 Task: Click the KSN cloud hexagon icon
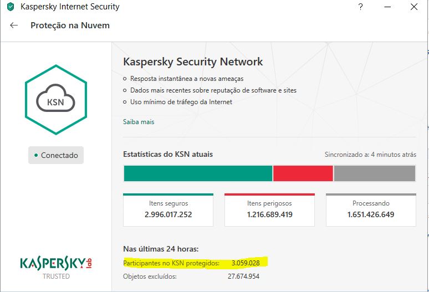pos(55,100)
